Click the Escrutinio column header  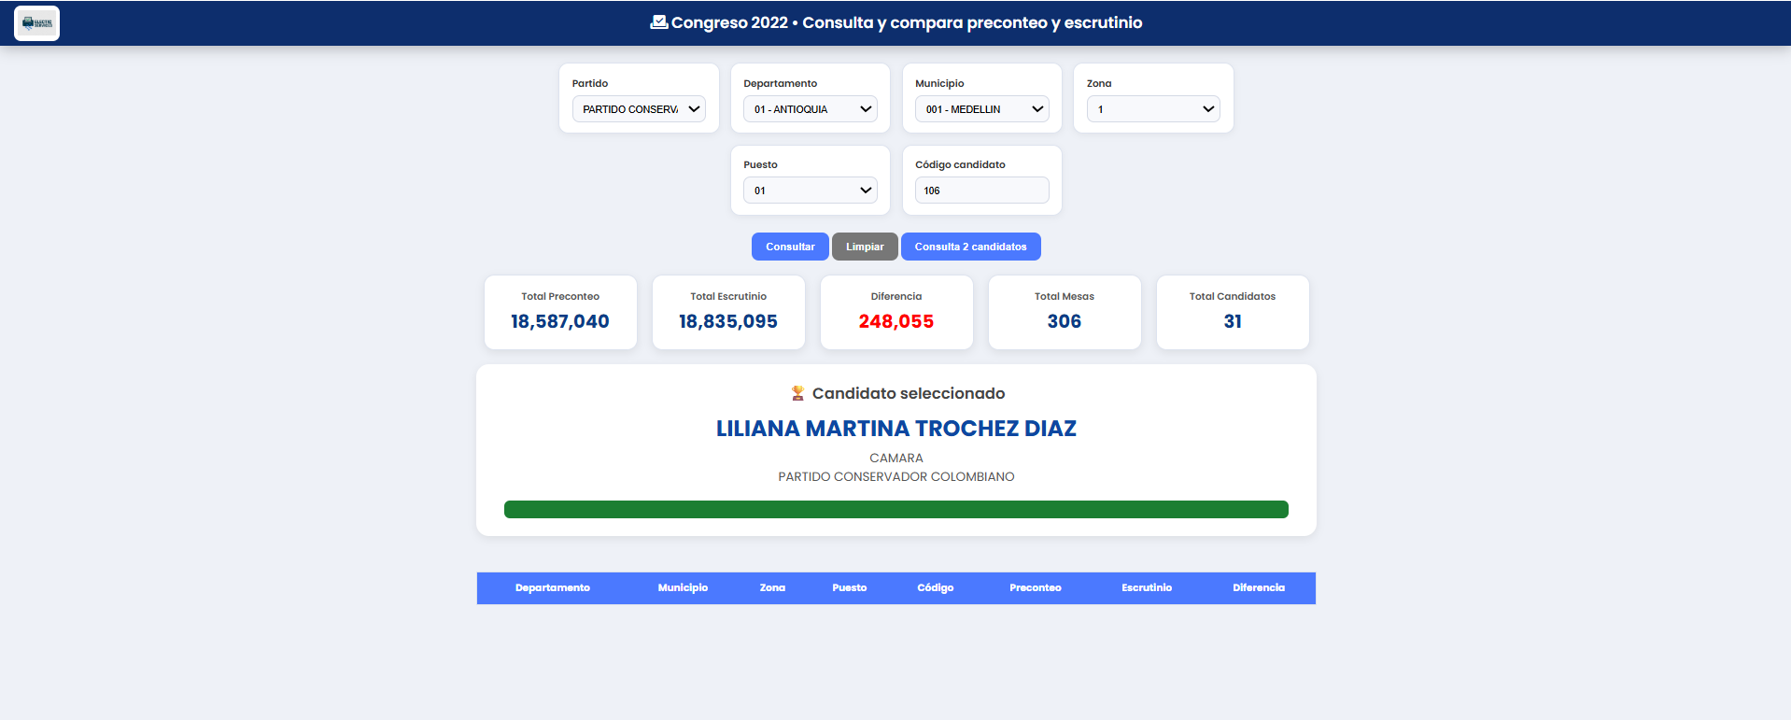tap(1146, 587)
